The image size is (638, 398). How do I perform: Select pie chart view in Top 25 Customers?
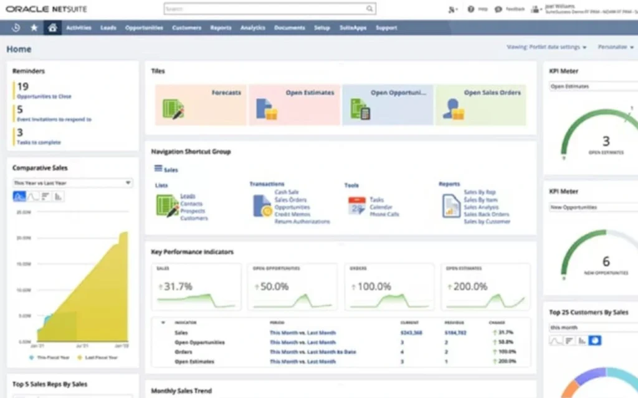coord(594,340)
